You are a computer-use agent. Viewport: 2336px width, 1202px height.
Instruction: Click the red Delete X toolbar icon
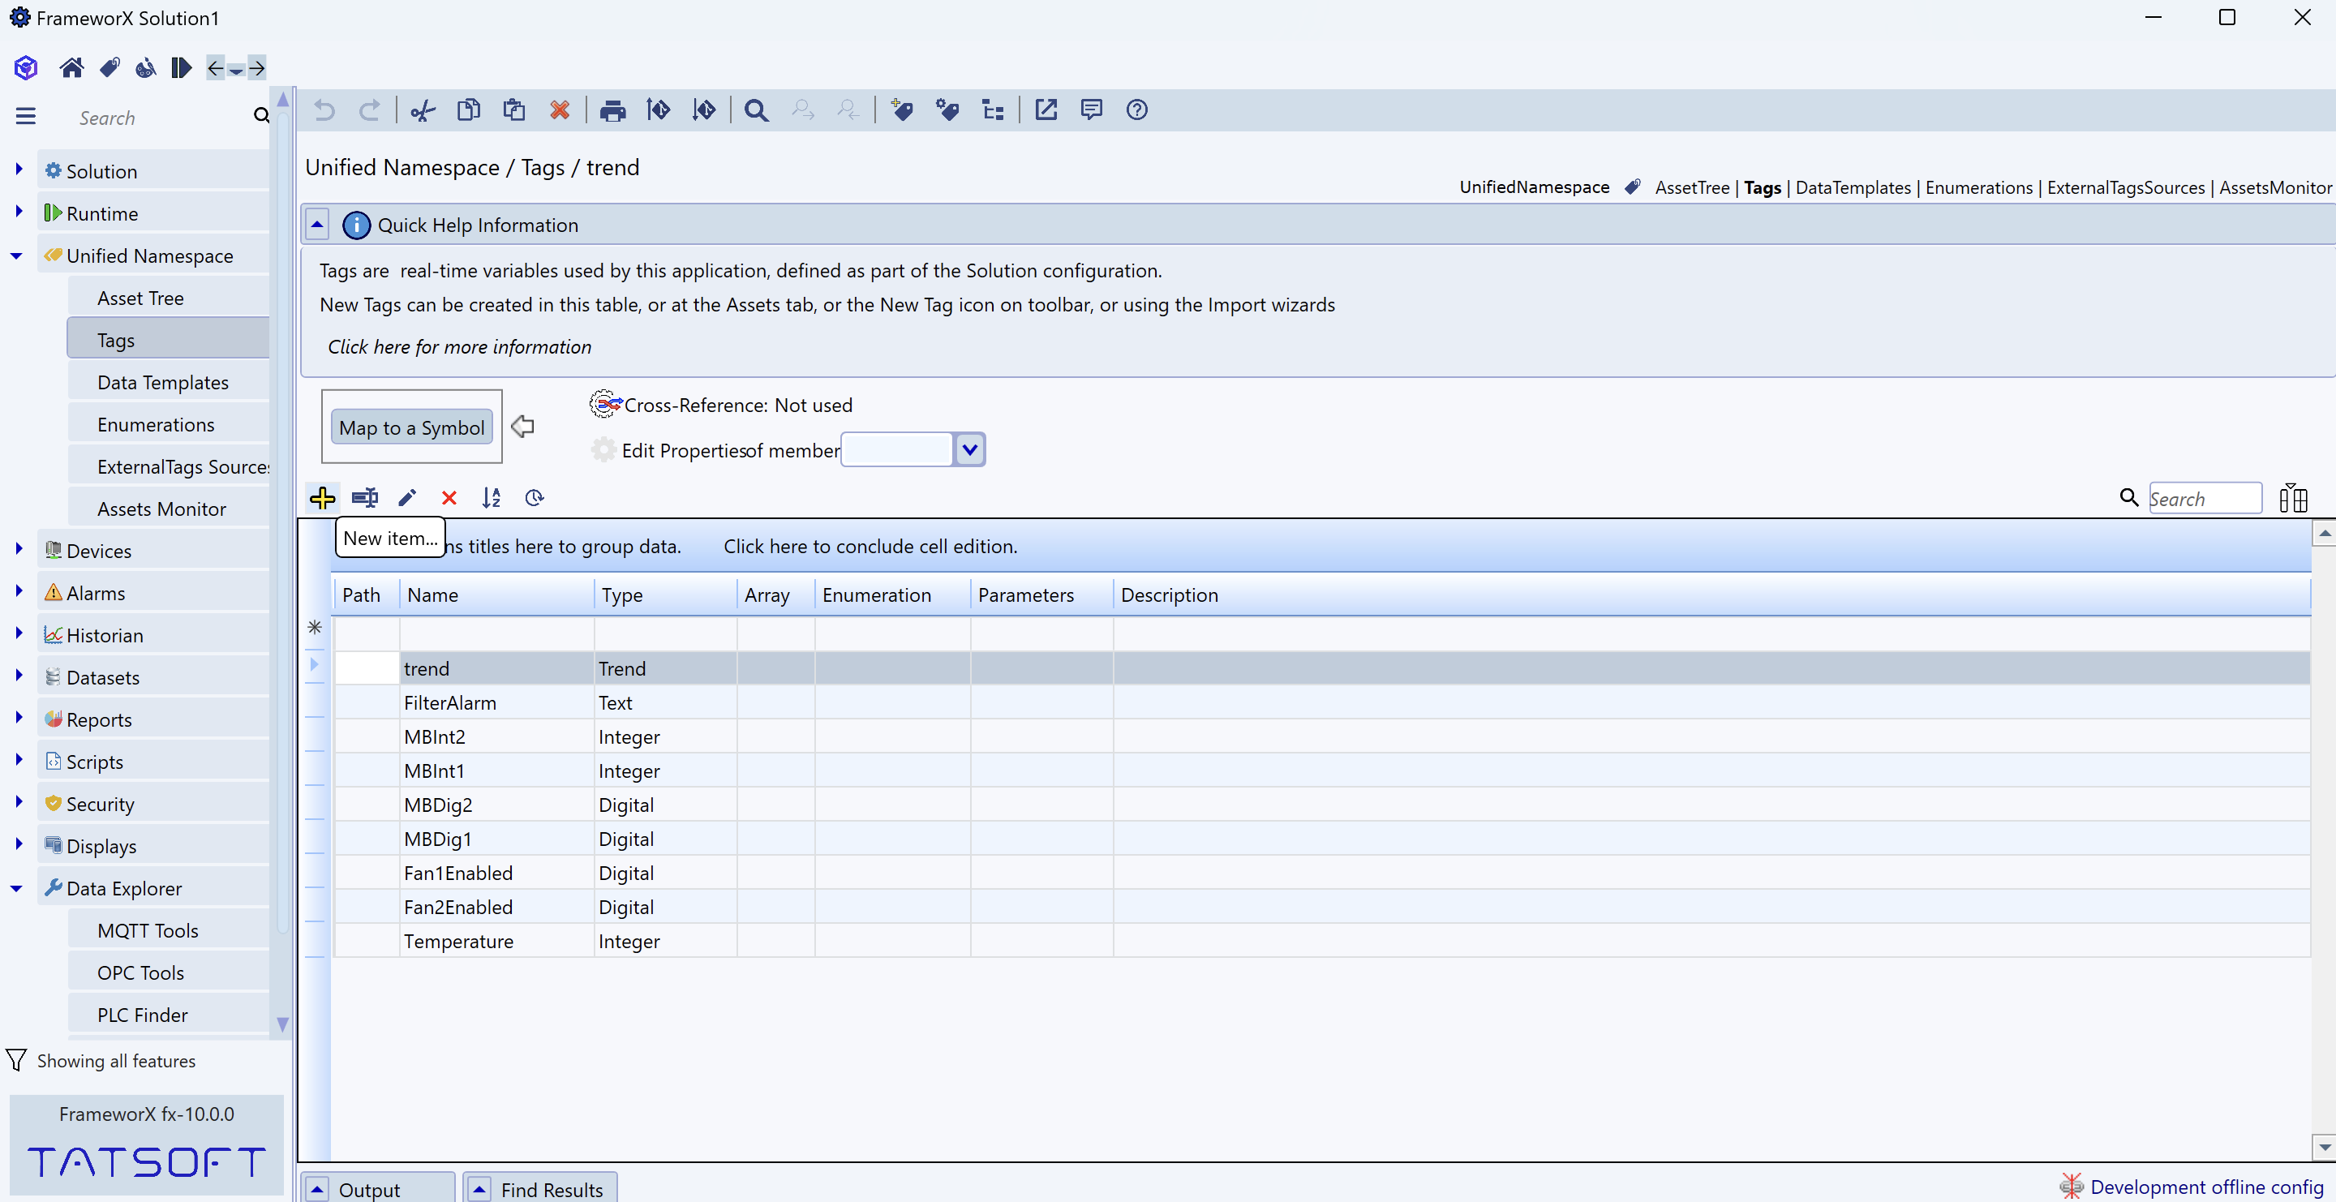[560, 110]
